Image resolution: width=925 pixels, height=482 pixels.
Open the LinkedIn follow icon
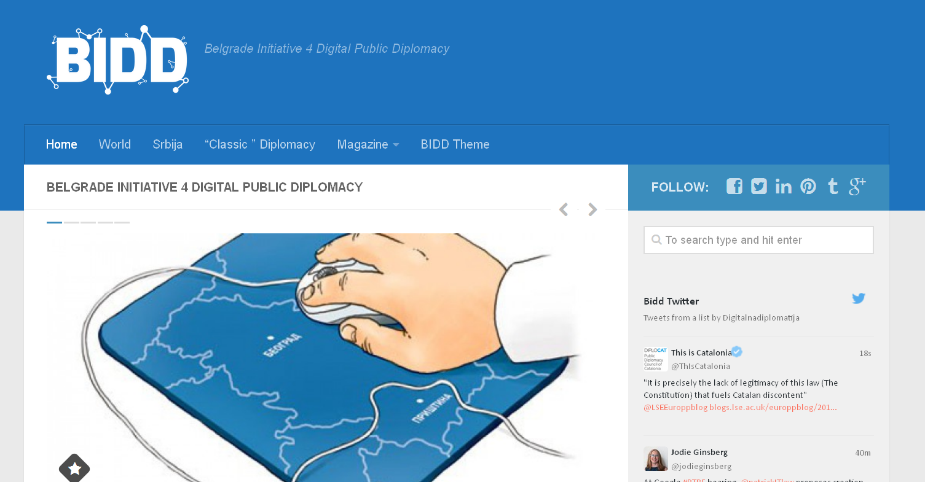[x=784, y=186]
